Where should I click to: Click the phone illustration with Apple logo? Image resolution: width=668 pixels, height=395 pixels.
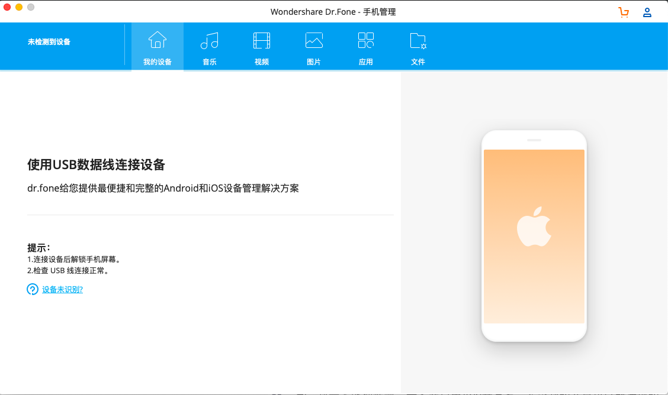534,236
